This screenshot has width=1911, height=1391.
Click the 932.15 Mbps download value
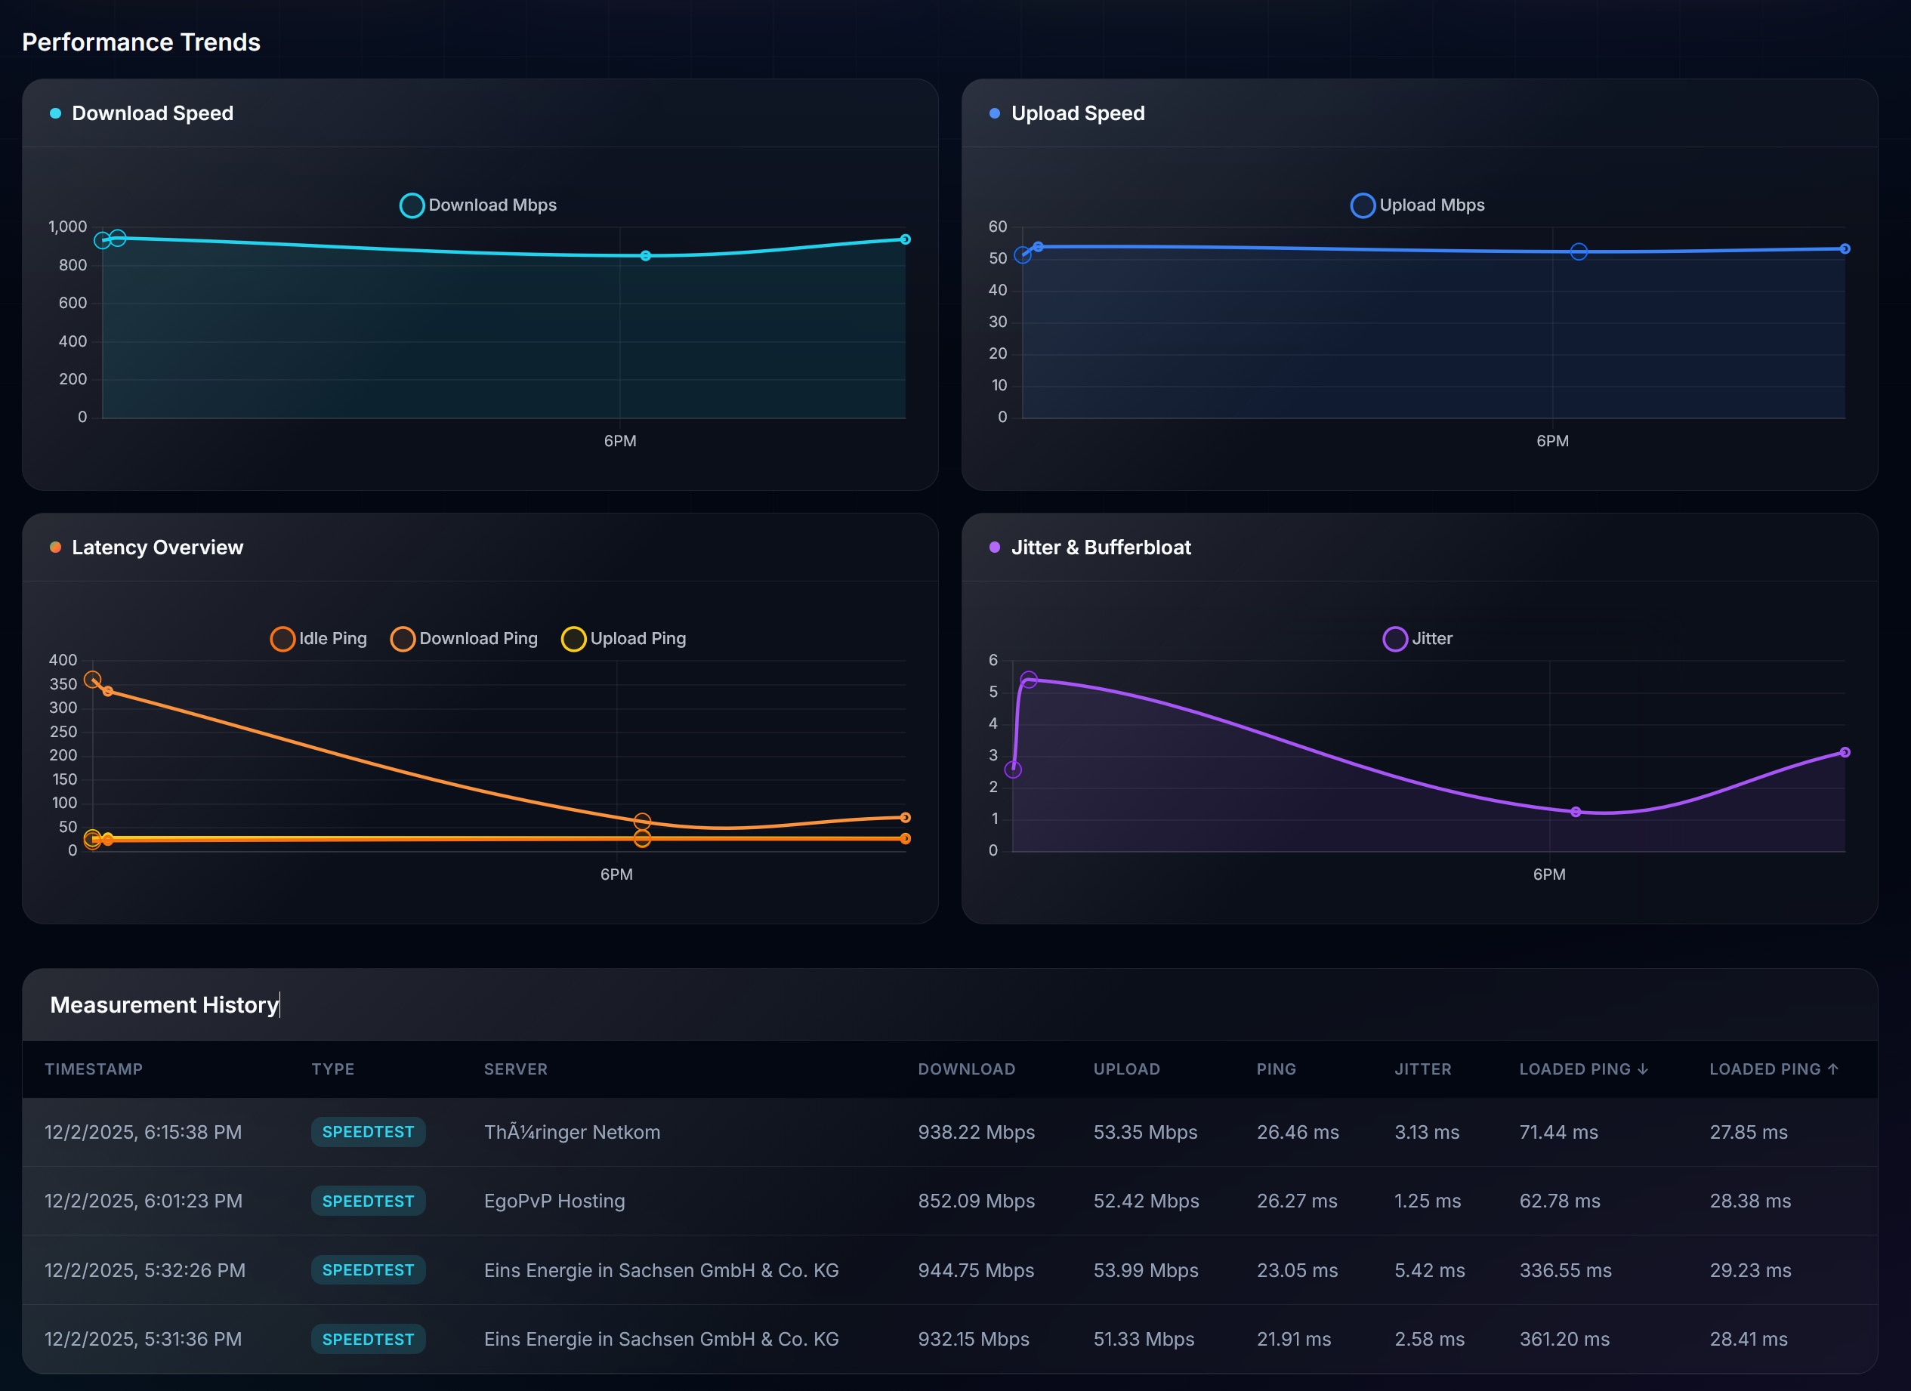[x=973, y=1340]
